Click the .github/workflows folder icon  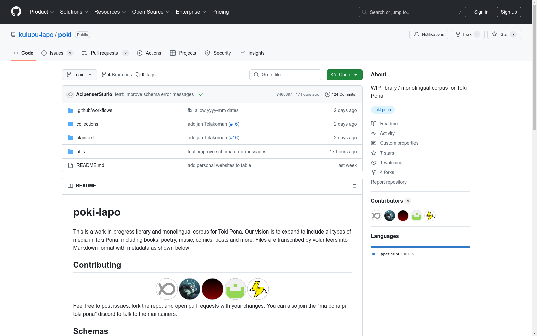pos(70,110)
